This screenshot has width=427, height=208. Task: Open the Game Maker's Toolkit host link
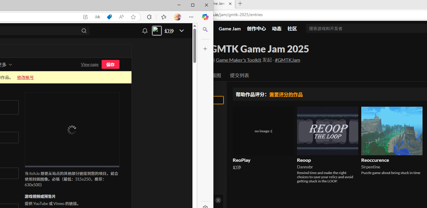pos(238,60)
